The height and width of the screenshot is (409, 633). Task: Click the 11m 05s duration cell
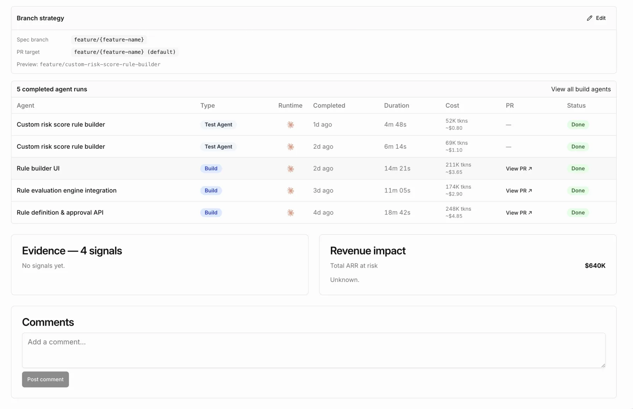click(x=397, y=191)
